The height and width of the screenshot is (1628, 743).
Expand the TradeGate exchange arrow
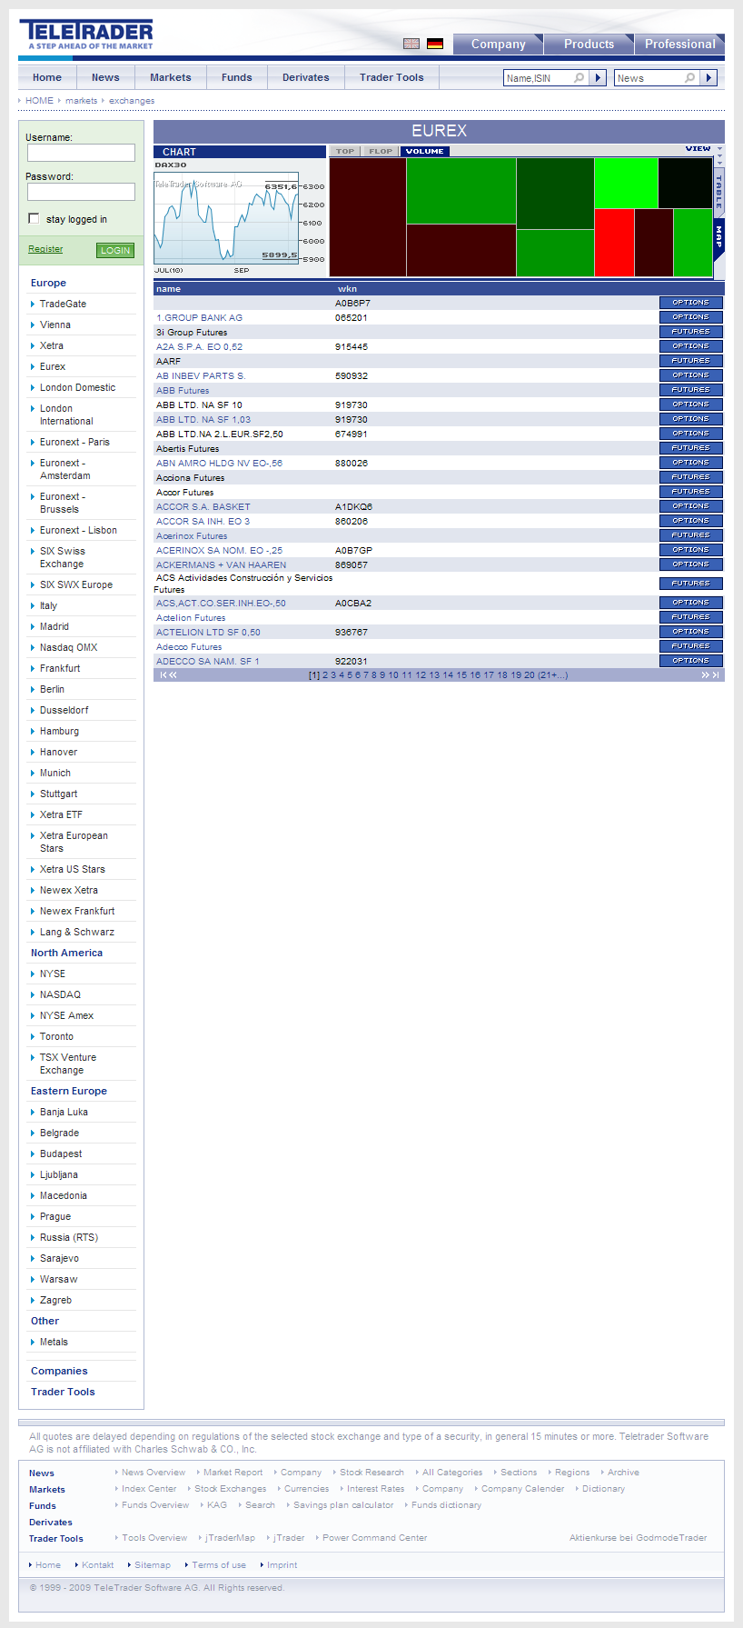pyautogui.click(x=33, y=305)
